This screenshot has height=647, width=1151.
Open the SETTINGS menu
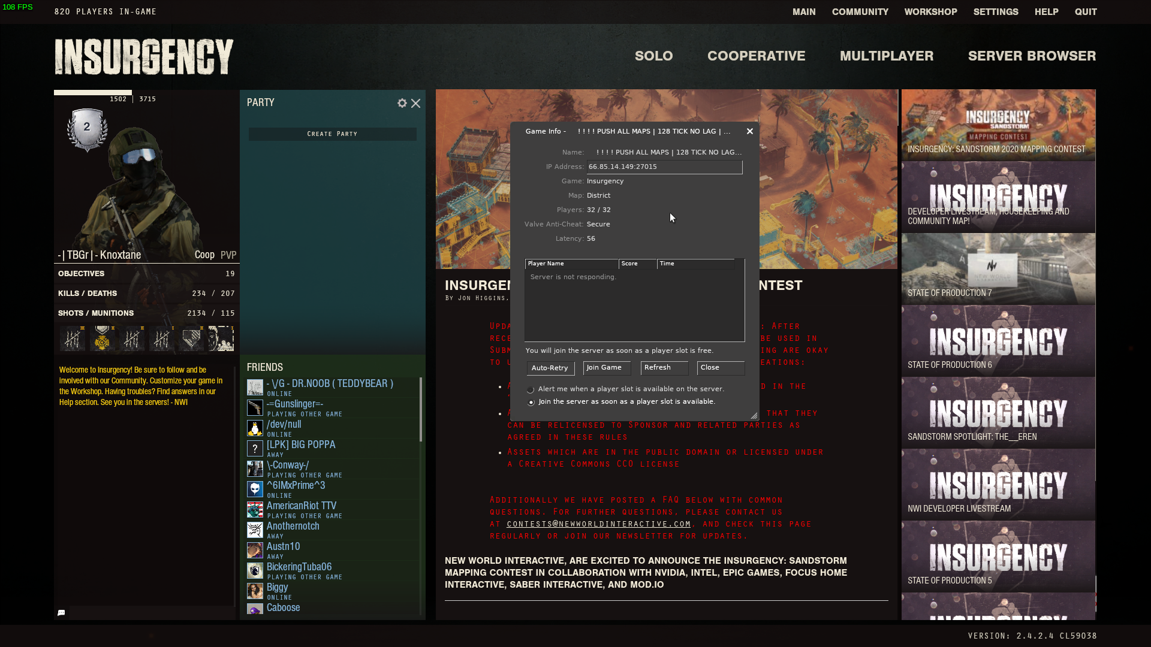click(996, 12)
